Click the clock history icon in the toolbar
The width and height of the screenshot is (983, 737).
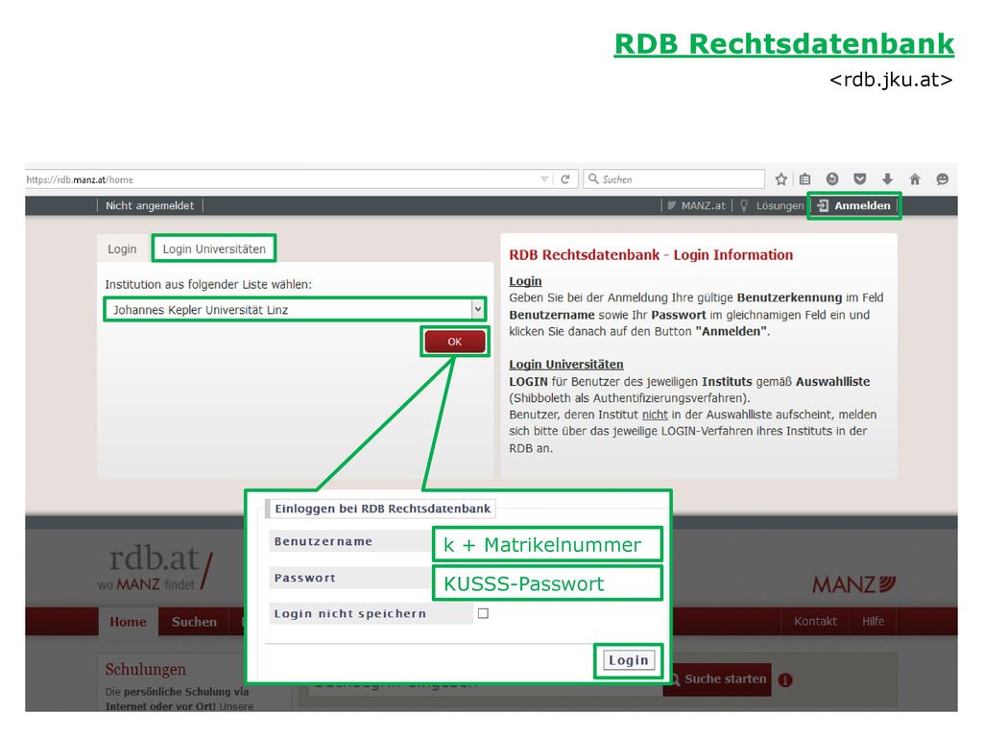coord(832,179)
